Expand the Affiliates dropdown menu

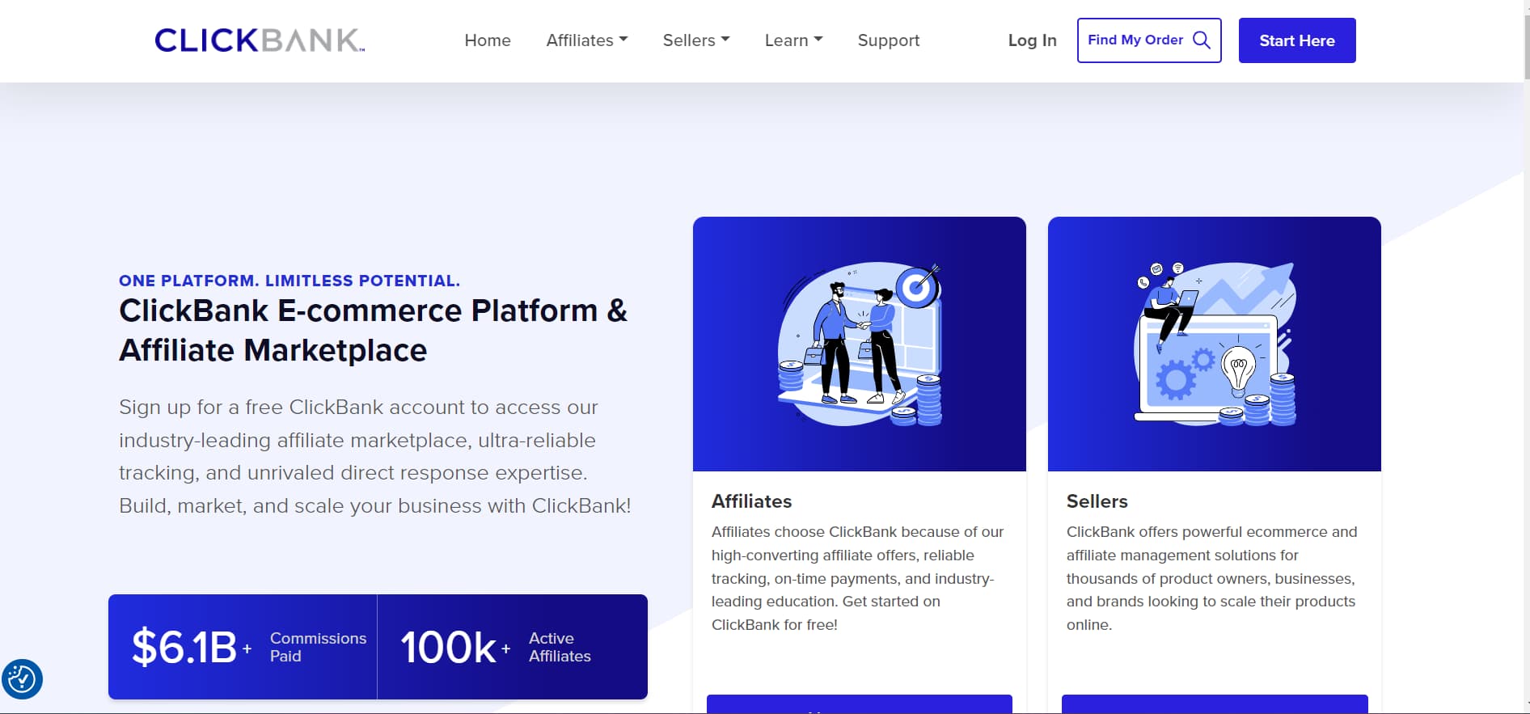point(586,40)
